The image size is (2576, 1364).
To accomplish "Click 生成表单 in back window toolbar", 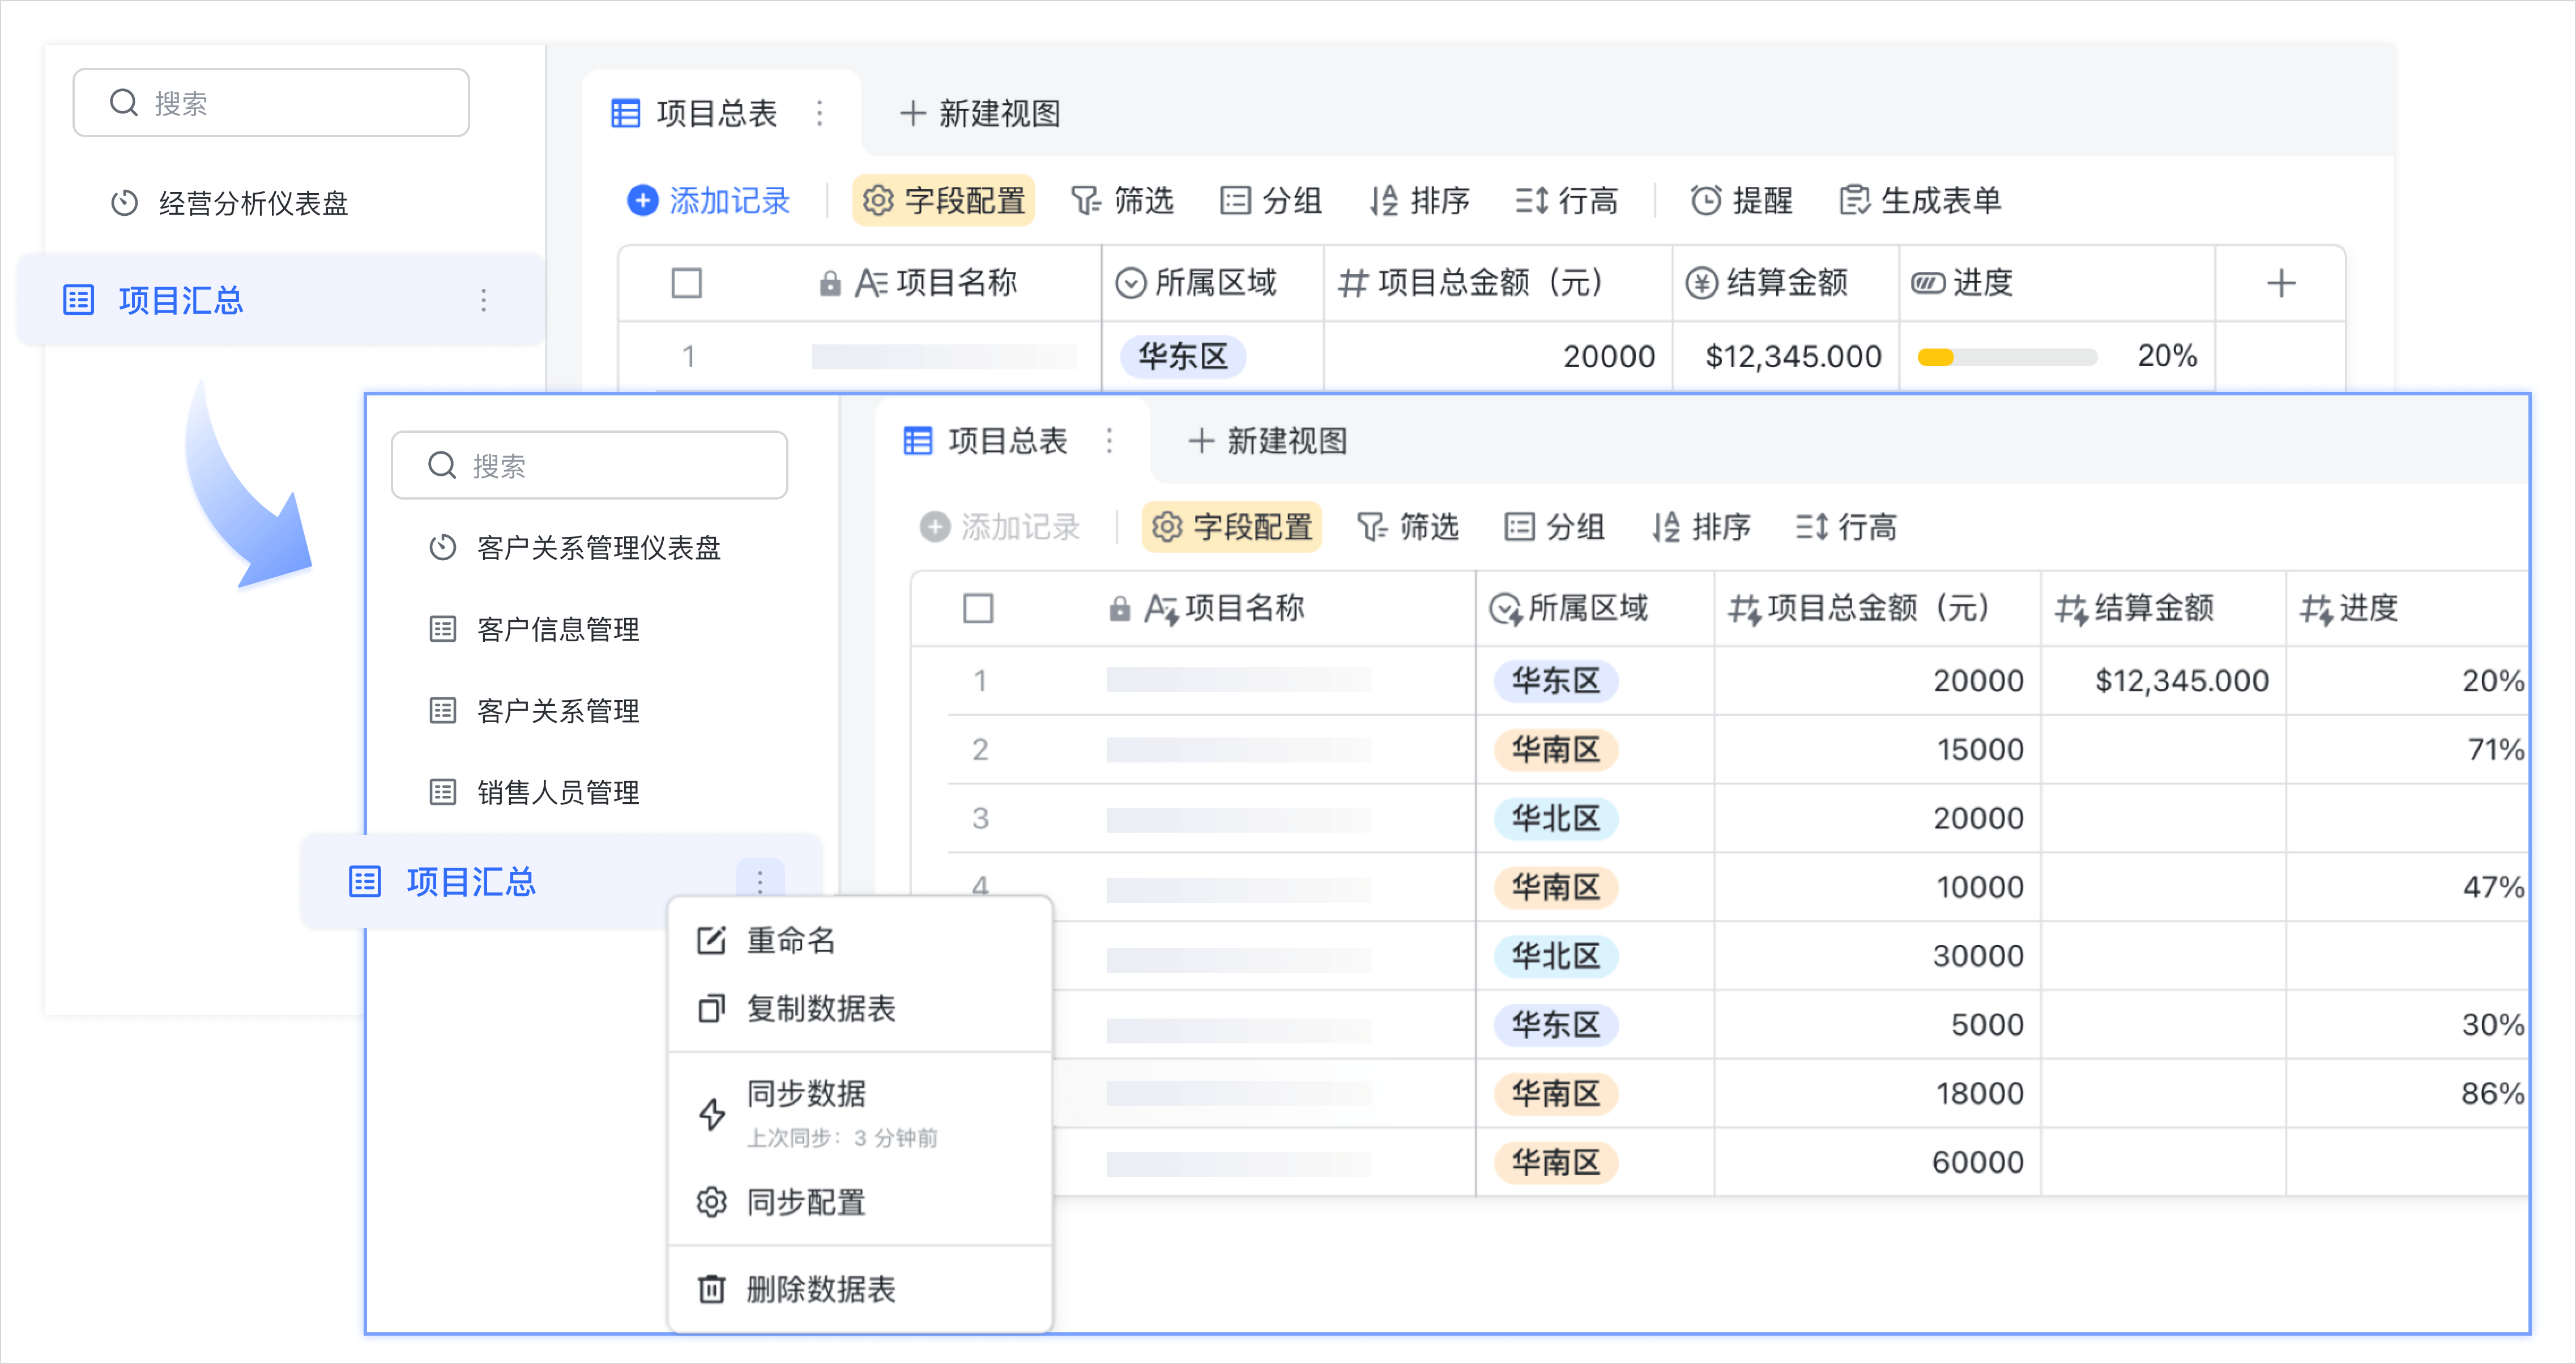I will pyautogui.click(x=1920, y=201).
